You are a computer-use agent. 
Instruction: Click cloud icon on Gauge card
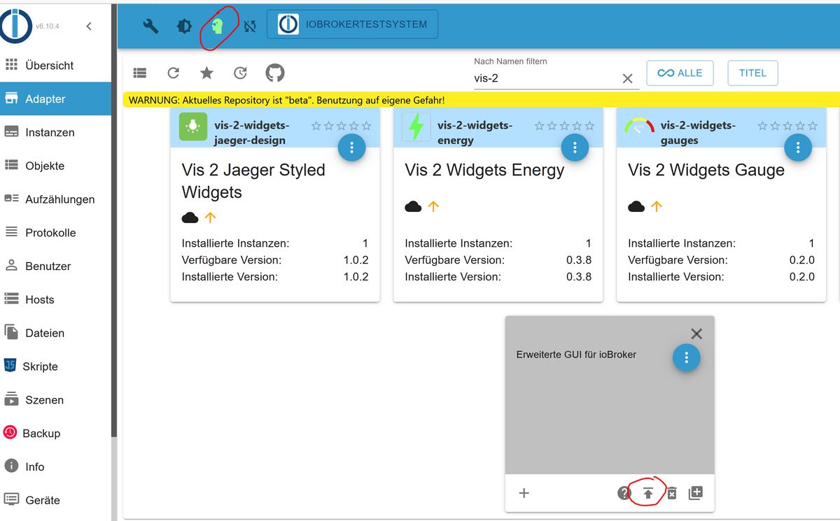tap(636, 206)
